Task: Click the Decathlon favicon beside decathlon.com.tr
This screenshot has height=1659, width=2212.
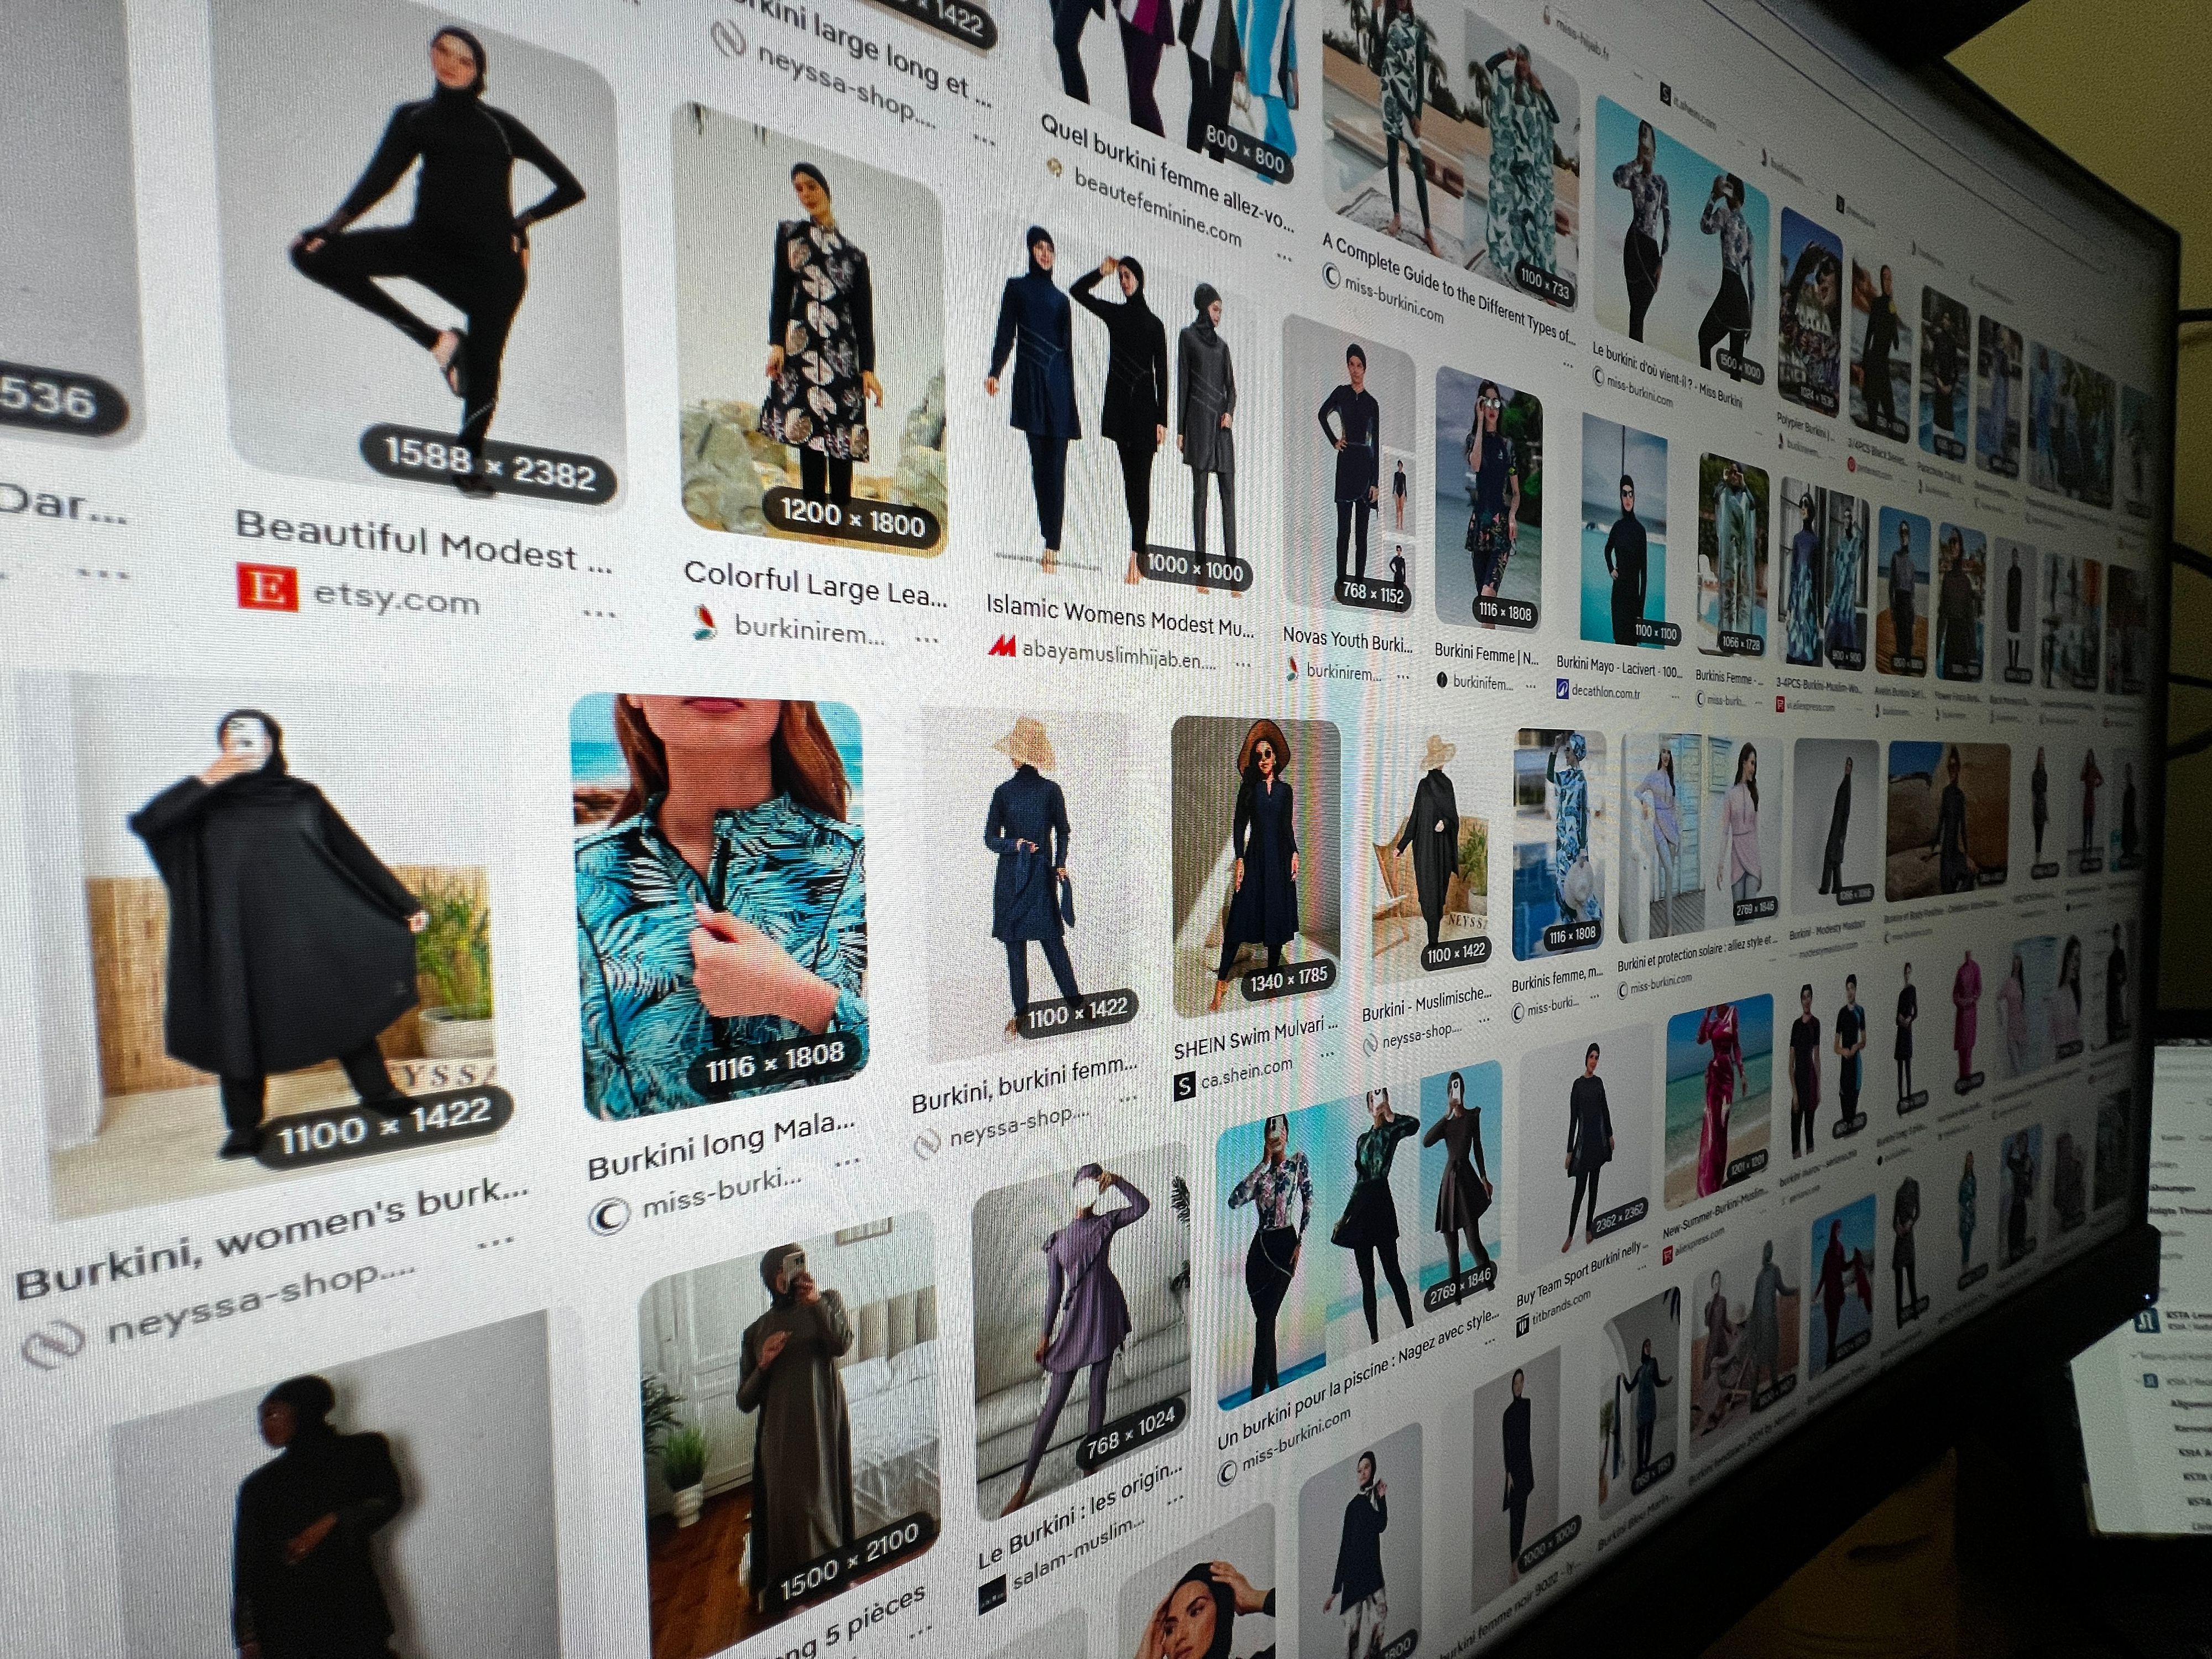Action: 1562,688
